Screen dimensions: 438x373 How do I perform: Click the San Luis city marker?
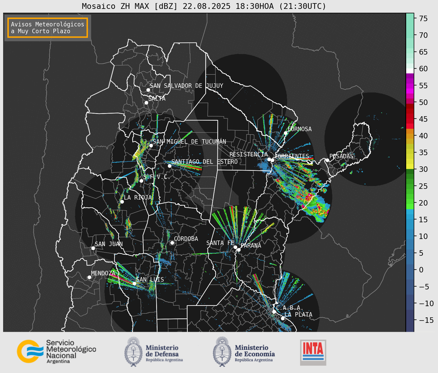click(134, 283)
